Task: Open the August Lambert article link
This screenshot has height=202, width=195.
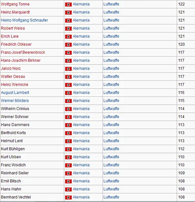Action: pyautogui.click(x=15, y=93)
